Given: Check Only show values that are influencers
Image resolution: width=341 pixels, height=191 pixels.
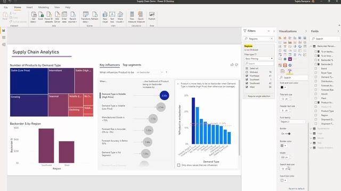Looking at the screenshot, I should (x=178, y=165).
